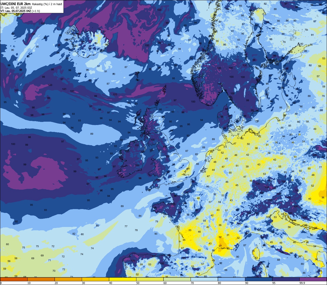Click the 50–60 pale yellow legend swatch
The width and height of the screenshot is (327, 285).
(150, 279)
